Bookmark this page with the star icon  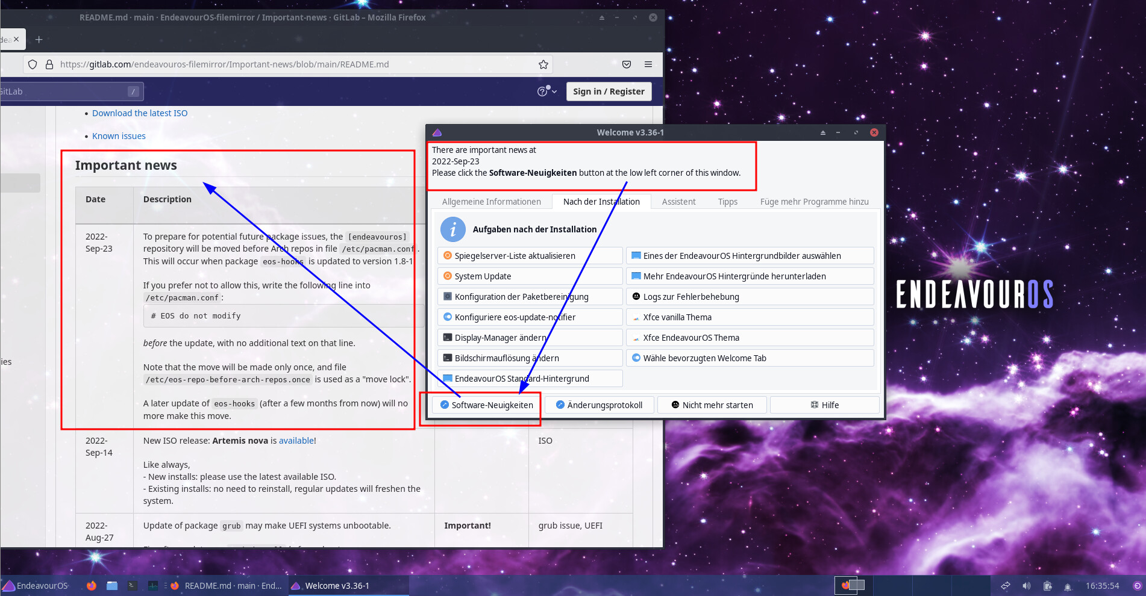coord(543,64)
